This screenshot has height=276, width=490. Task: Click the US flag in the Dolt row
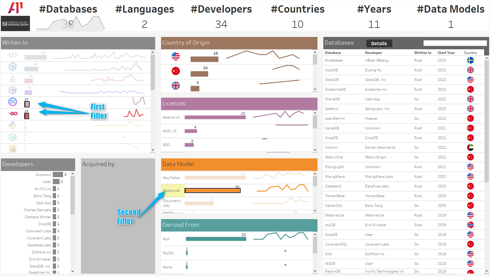coord(470,254)
